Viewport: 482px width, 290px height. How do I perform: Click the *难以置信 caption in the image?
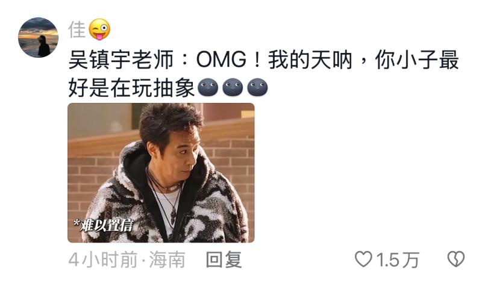pyautogui.click(x=103, y=226)
